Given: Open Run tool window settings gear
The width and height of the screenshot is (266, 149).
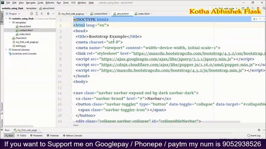Looking at the screenshot, I should 259,130.
